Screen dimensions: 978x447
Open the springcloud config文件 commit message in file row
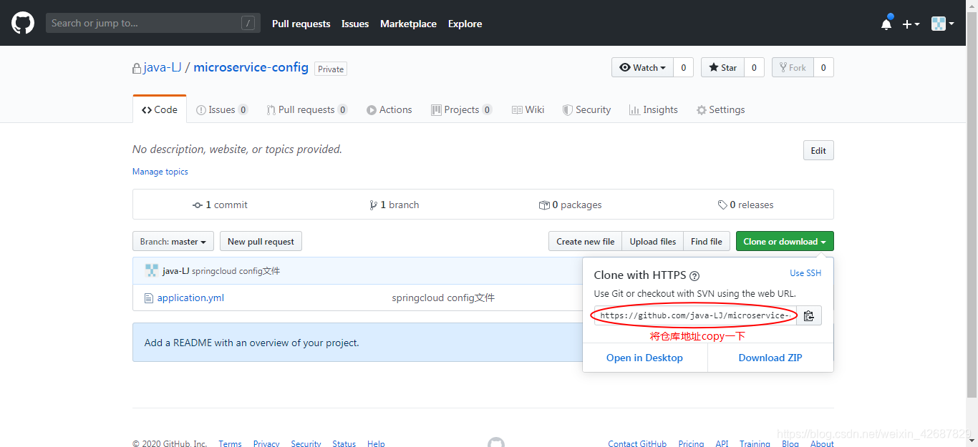click(443, 298)
